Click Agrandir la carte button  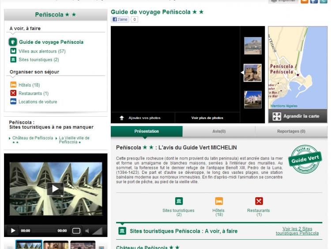click(297, 116)
